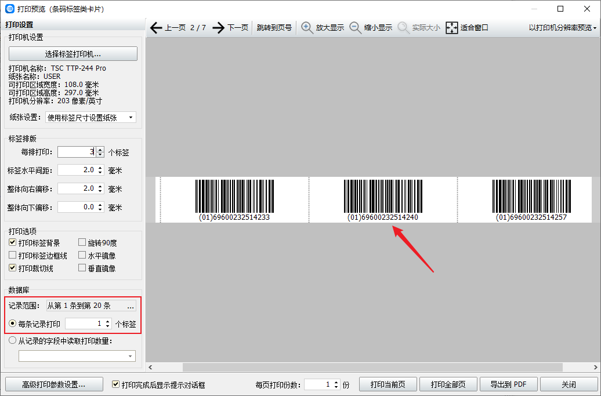The image size is (601, 396).
Task: Enable print label border checkbox
Action: (x=13, y=256)
